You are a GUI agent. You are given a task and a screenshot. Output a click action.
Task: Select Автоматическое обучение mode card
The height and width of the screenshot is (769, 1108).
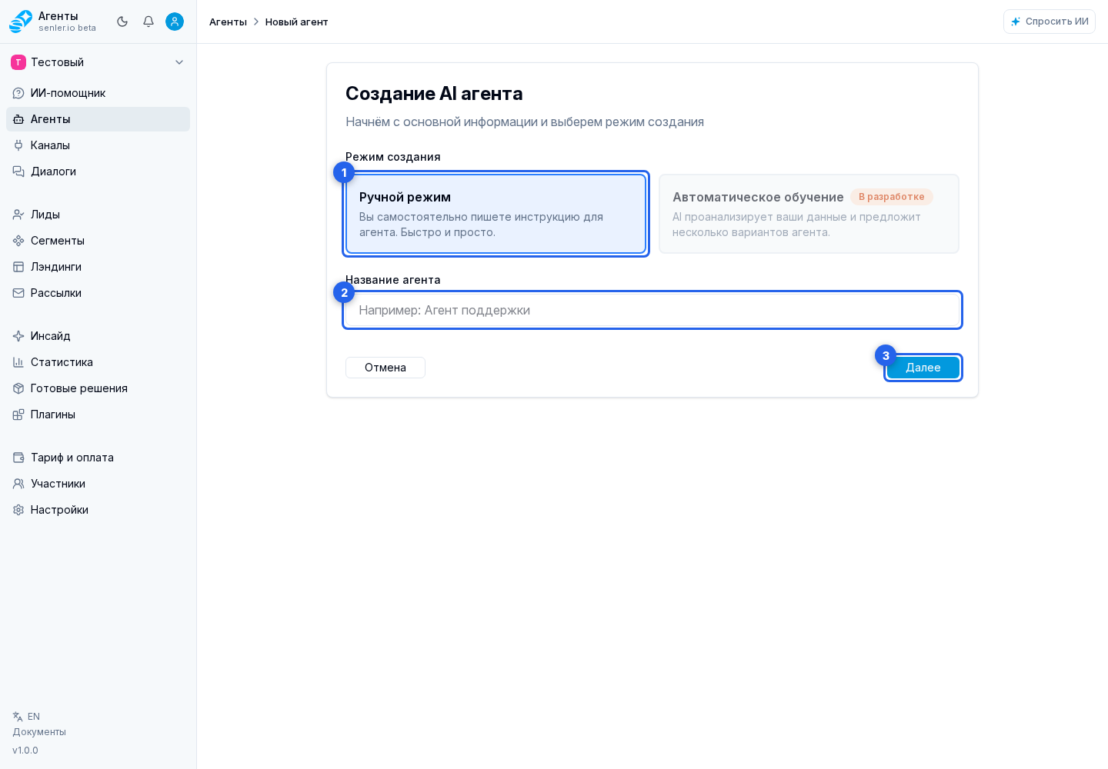coord(809,214)
